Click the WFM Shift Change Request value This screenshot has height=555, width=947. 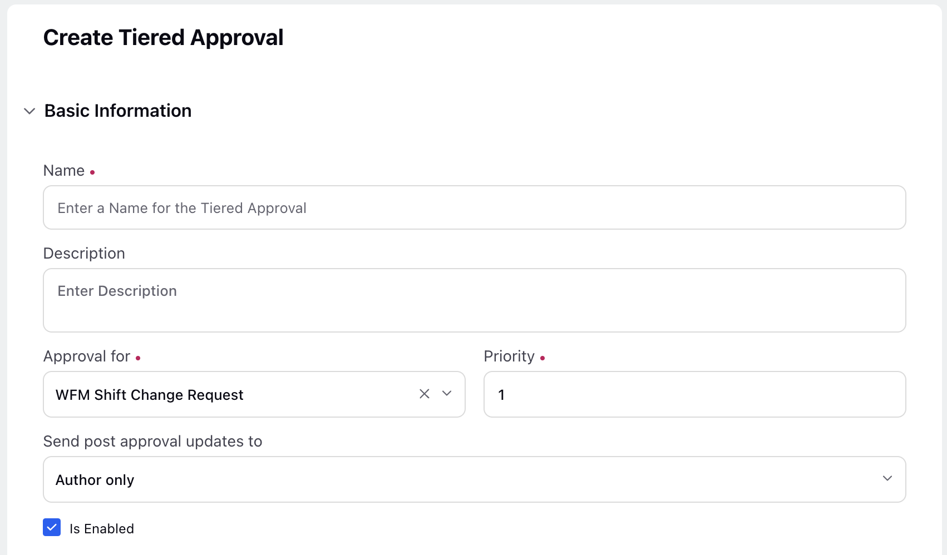[x=150, y=395]
